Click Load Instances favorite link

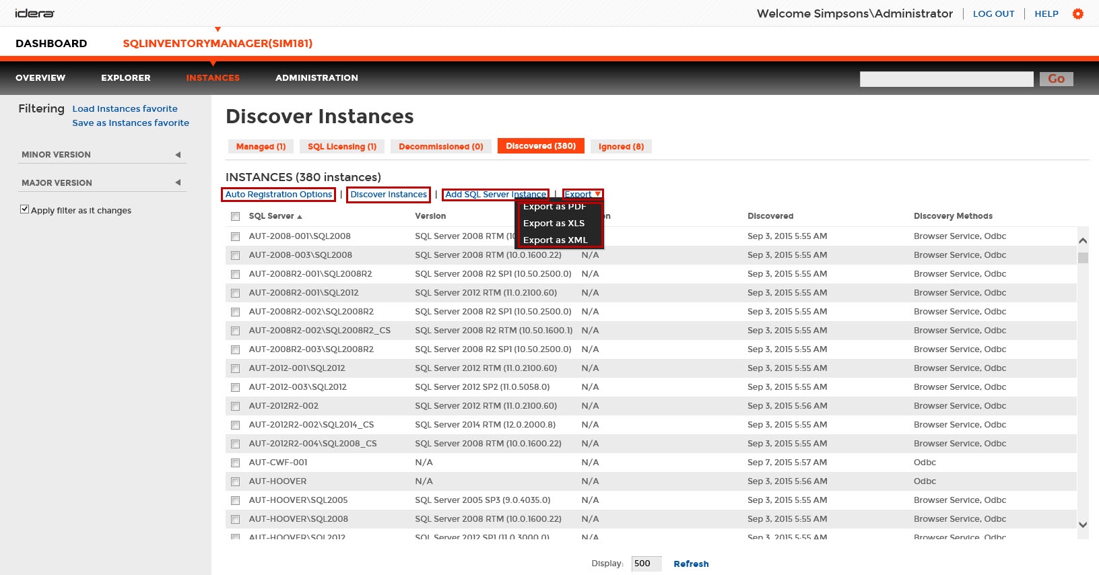(x=125, y=108)
